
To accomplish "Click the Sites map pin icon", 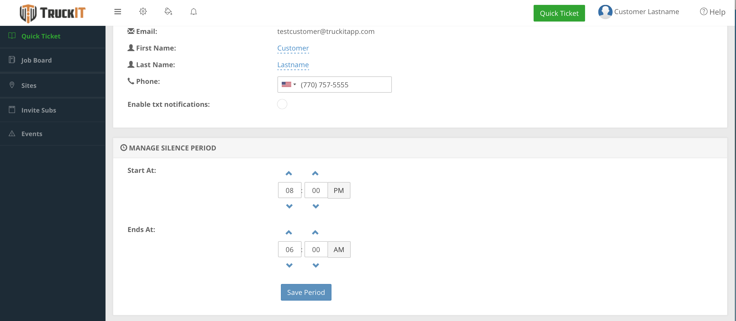I will click(12, 85).
